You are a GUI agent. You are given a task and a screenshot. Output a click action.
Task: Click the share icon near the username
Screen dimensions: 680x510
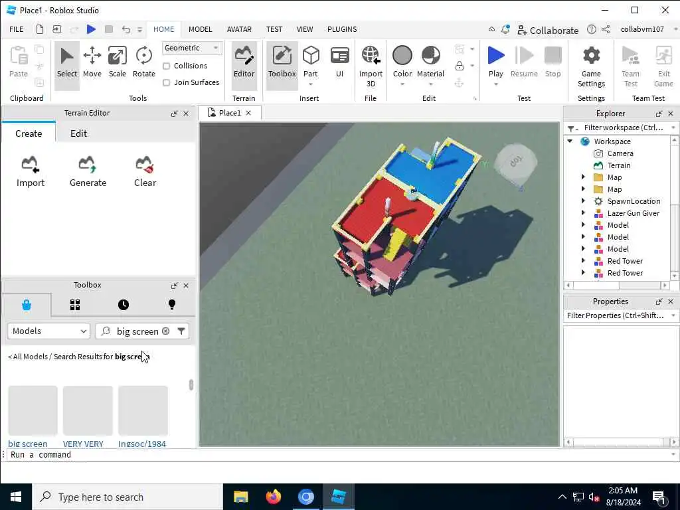click(x=606, y=29)
